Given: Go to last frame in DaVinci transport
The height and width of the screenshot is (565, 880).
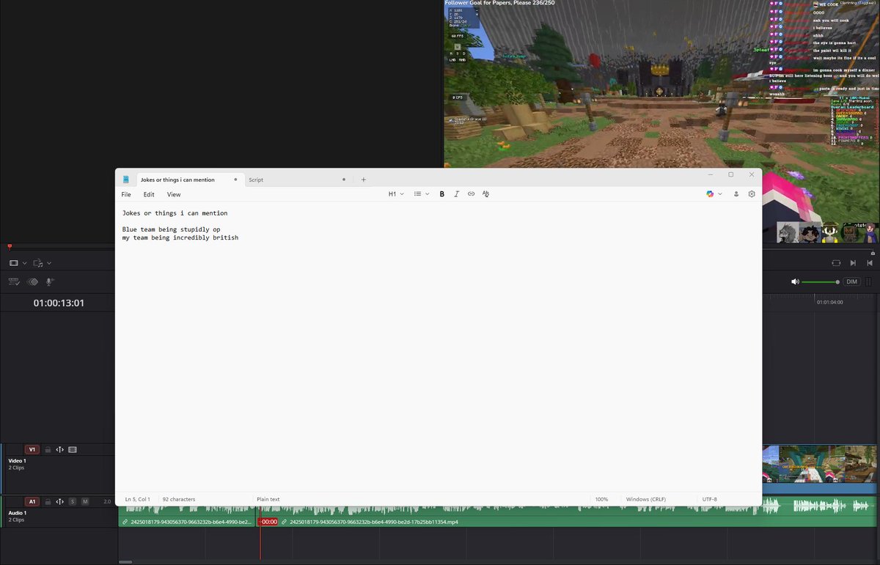Looking at the screenshot, I should point(870,263).
